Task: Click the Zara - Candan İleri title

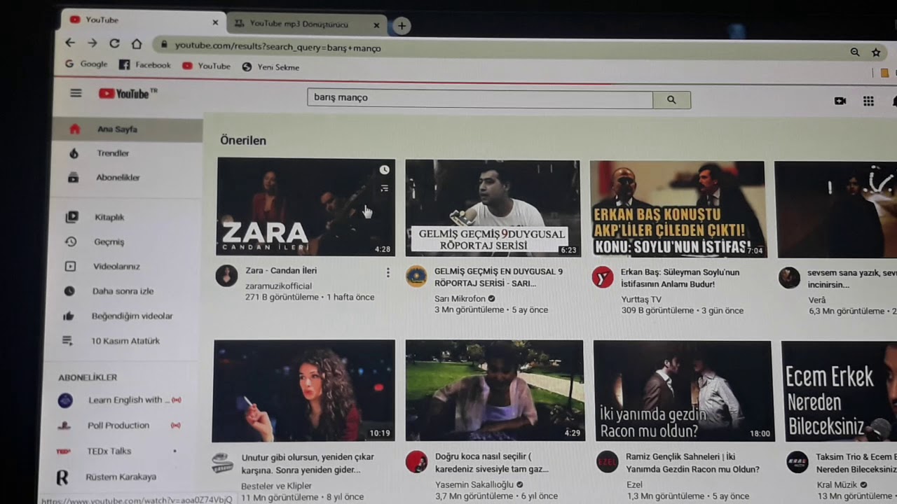Action: (281, 271)
